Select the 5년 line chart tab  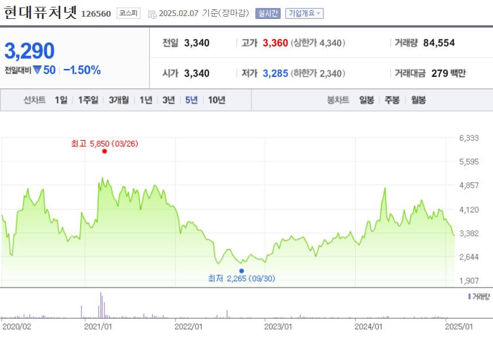click(191, 100)
